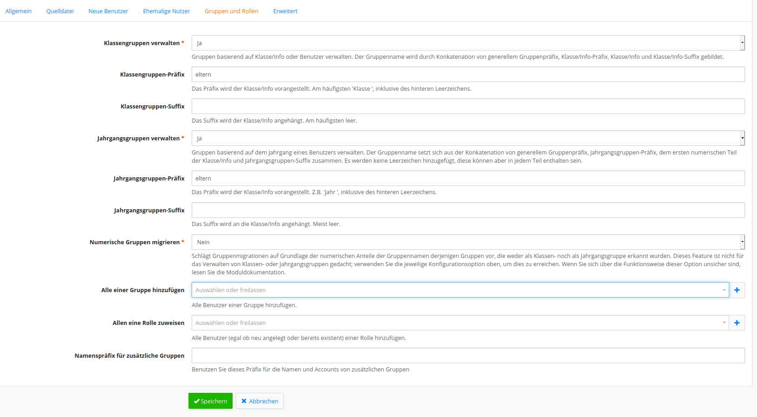
Task: Select the Ehemalige Nutzer tab
Action: [167, 11]
